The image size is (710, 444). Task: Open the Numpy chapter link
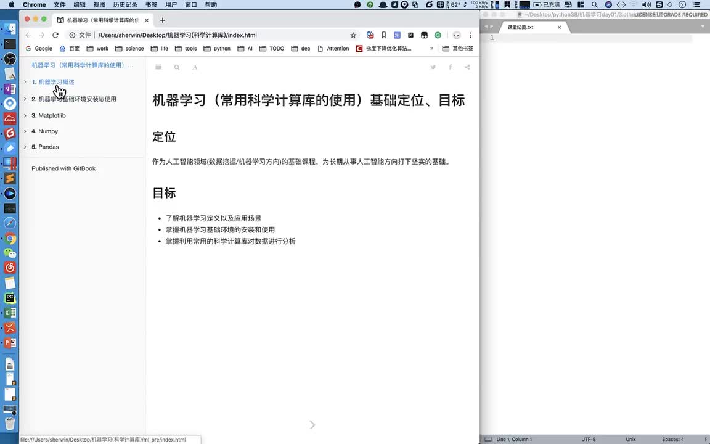(48, 131)
